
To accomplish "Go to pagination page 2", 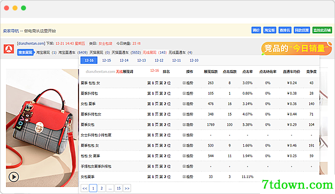I will [101, 188].
